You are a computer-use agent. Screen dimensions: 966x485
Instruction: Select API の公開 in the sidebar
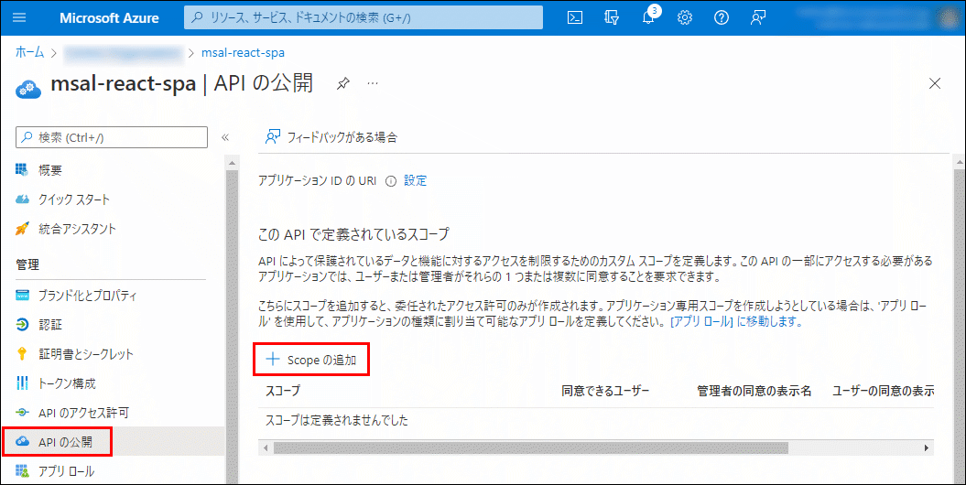click(112, 442)
